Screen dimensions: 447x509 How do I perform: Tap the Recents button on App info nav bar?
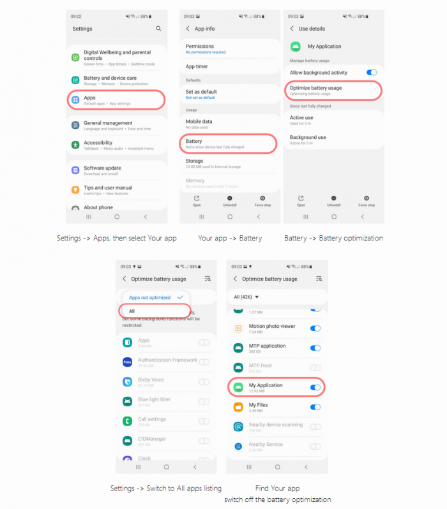tap(202, 216)
